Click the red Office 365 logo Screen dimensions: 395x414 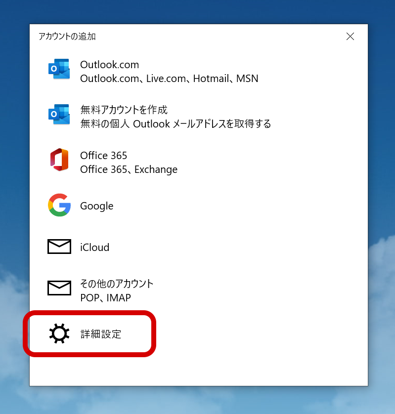tap(59, 160)
